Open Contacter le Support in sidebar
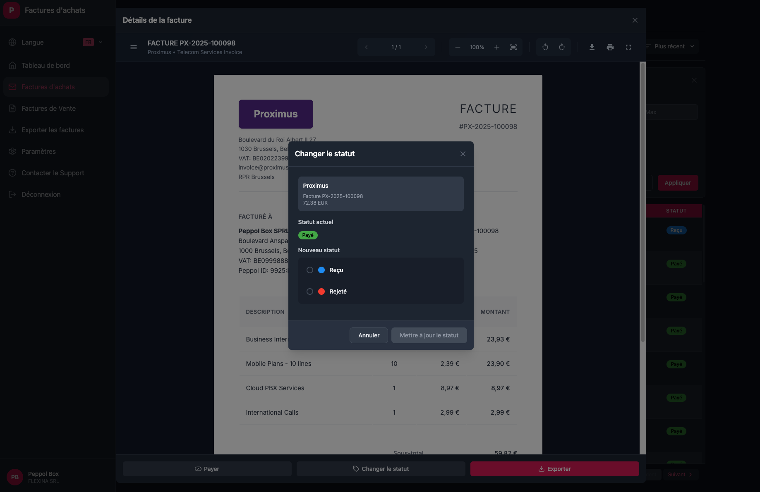760x492 pixels. [56, 173]
